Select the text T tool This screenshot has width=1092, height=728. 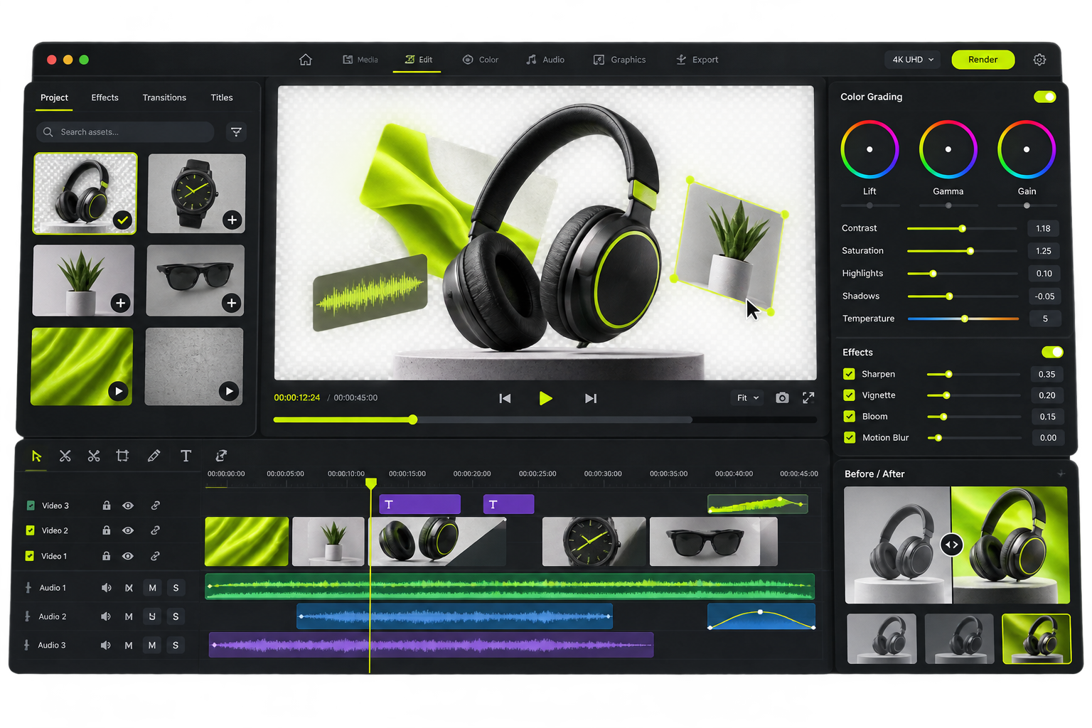[186, 456]
